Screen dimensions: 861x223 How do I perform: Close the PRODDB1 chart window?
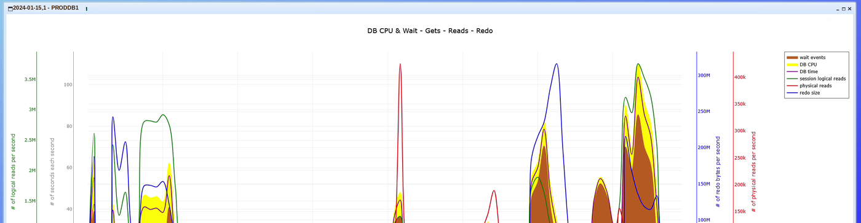point(850,9)
